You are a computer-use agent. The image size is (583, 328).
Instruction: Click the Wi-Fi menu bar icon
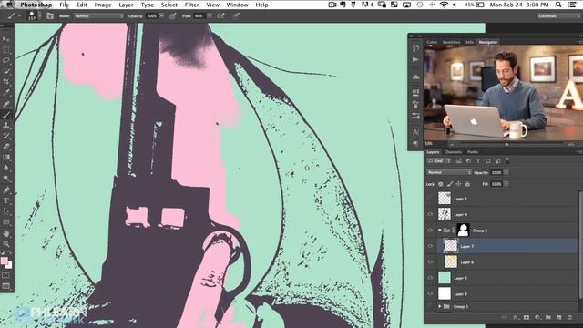pyautogui.click(x=444, y=5)
